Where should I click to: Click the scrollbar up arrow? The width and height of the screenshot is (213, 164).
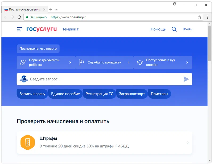pyautogui.click(x=210, y=24)
